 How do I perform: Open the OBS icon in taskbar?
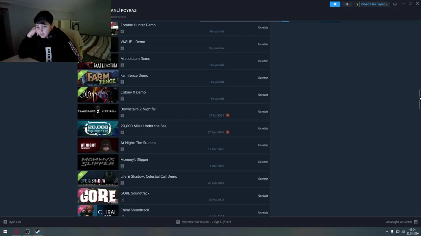coord(27,232)
